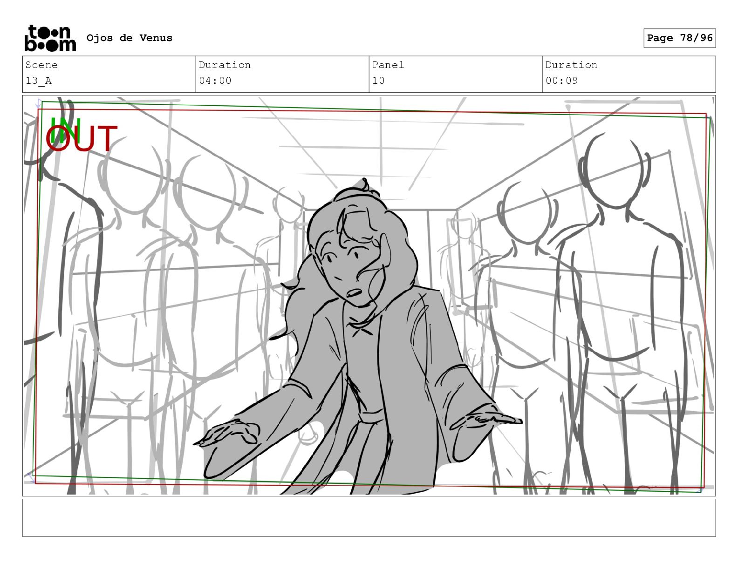Click the purple camera corner marker at top-left
Image resolution: width=738 pixels, height=570 pixels.
(37, 103)
